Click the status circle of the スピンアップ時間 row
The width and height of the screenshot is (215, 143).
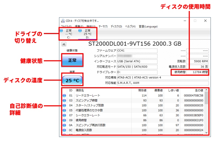point(64,100)
